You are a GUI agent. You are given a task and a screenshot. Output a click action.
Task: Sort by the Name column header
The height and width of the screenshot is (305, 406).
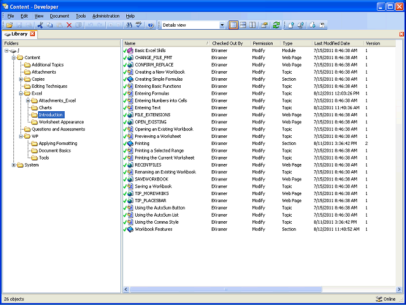point(166,44)
